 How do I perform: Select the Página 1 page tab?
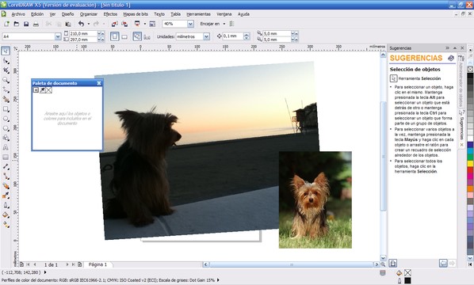[97, 264]
